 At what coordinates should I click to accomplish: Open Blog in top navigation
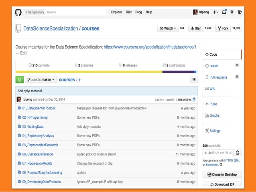[x=138, y=12]
